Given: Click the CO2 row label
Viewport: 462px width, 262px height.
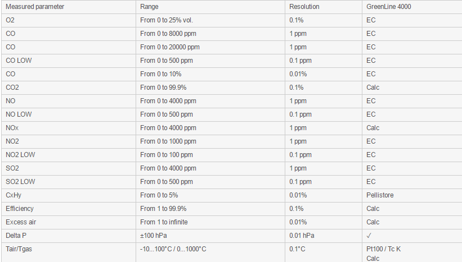Looking at the screenshot, I should pyautogui.click(x=12, y=88).
